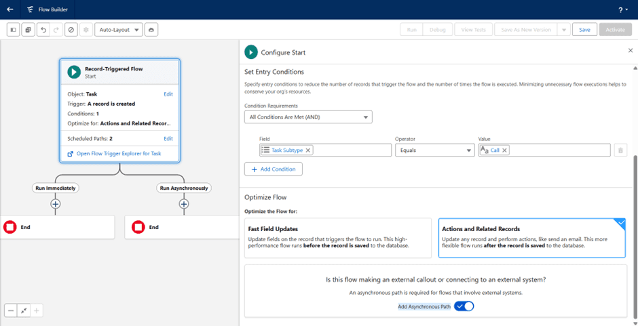Image resolution: width=638 pixels, height=326 pixels.
Task: Click the Value input box
Action: point(544,150)
